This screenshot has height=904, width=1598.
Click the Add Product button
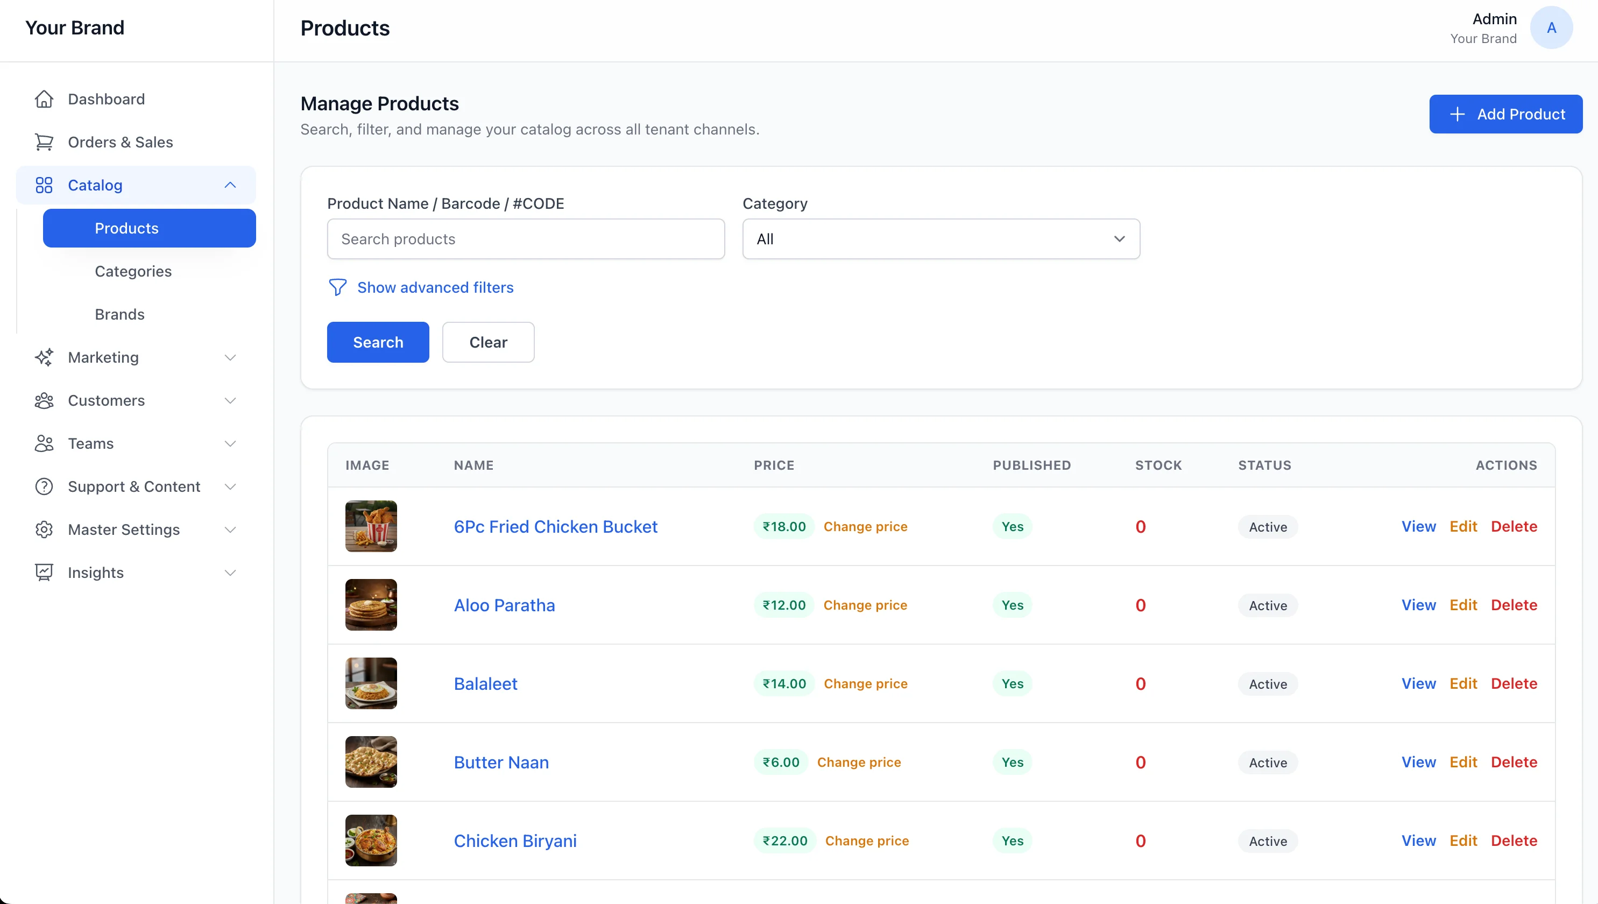pos(1505,114)
